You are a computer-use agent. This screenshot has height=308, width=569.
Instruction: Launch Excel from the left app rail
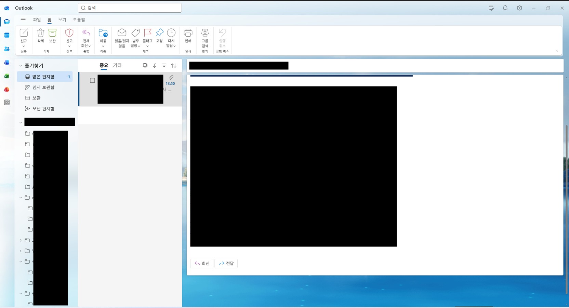7,76
